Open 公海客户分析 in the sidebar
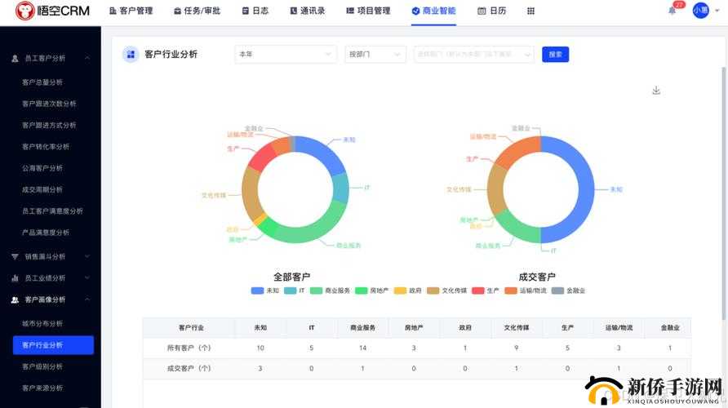Viewport: 728px width, 408px height. point(42,168)
